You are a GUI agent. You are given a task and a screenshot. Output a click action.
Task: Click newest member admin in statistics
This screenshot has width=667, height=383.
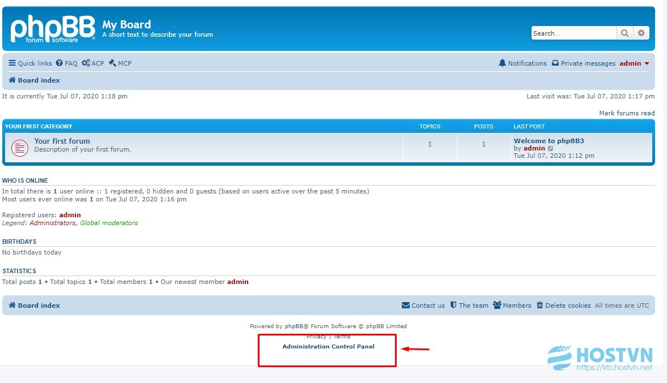pyautogui.click(x=238, y=282)
